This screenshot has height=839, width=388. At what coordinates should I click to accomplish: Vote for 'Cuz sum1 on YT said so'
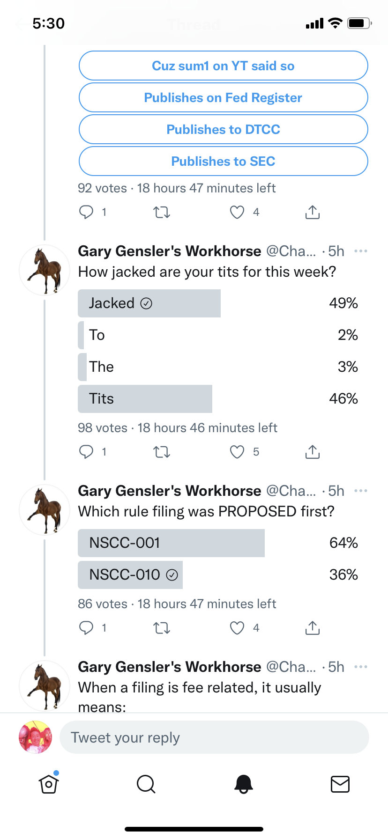[223, 66]
